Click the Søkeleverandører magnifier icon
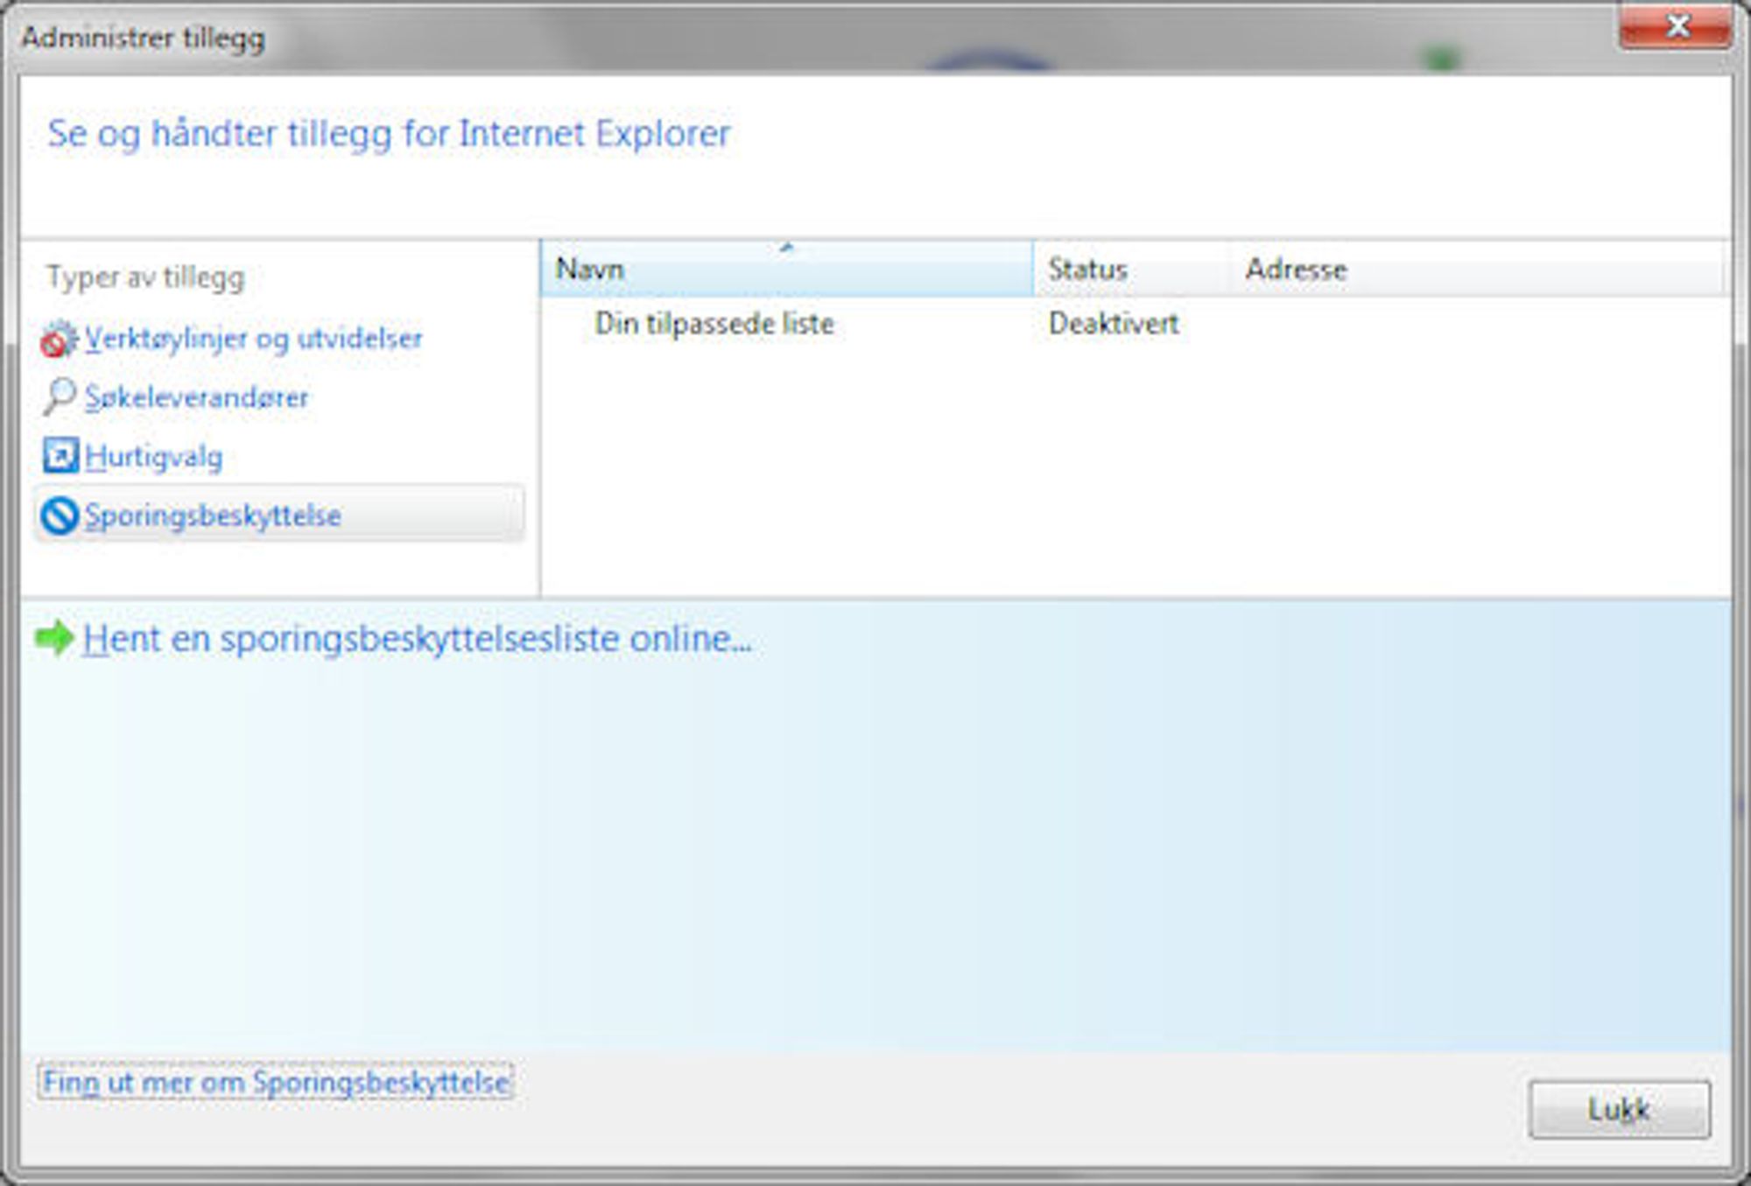The width and height of the screenshot is (1751, 1186). 59,397
